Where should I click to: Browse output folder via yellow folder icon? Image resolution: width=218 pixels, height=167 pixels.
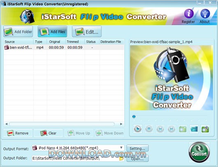click(x=121, y=158)
